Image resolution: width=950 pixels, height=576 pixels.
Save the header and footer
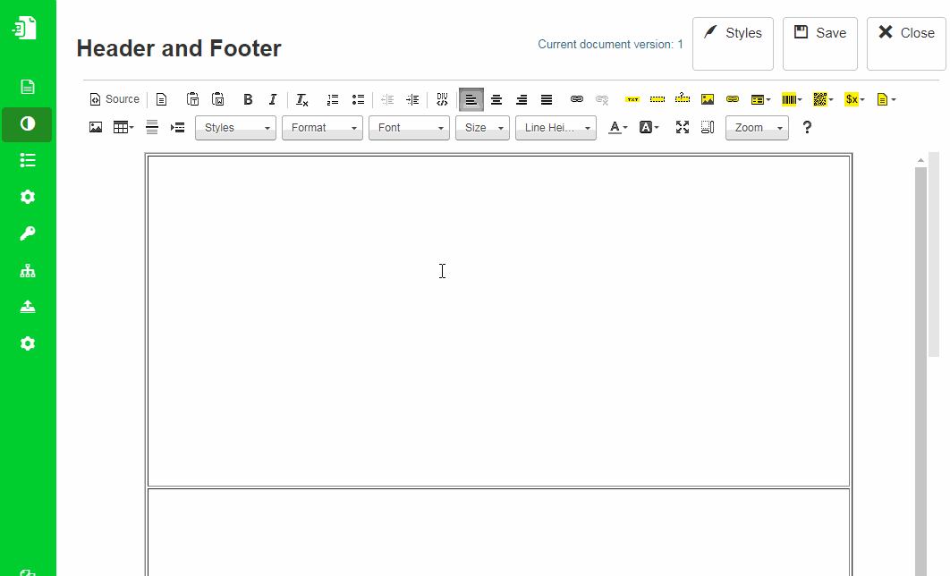(819, 43)
